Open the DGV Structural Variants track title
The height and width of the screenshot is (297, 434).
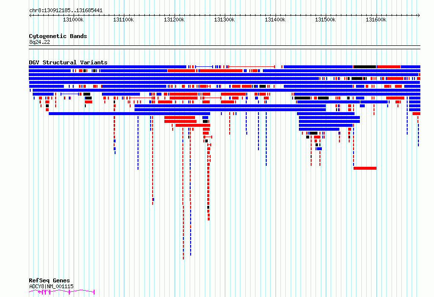[68, 62]
